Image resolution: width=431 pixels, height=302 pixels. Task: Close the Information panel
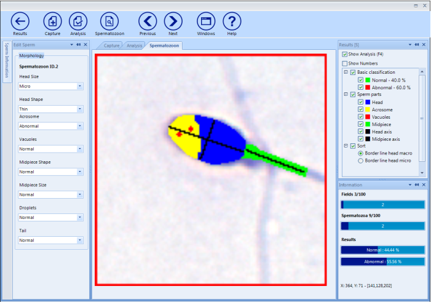424,185
